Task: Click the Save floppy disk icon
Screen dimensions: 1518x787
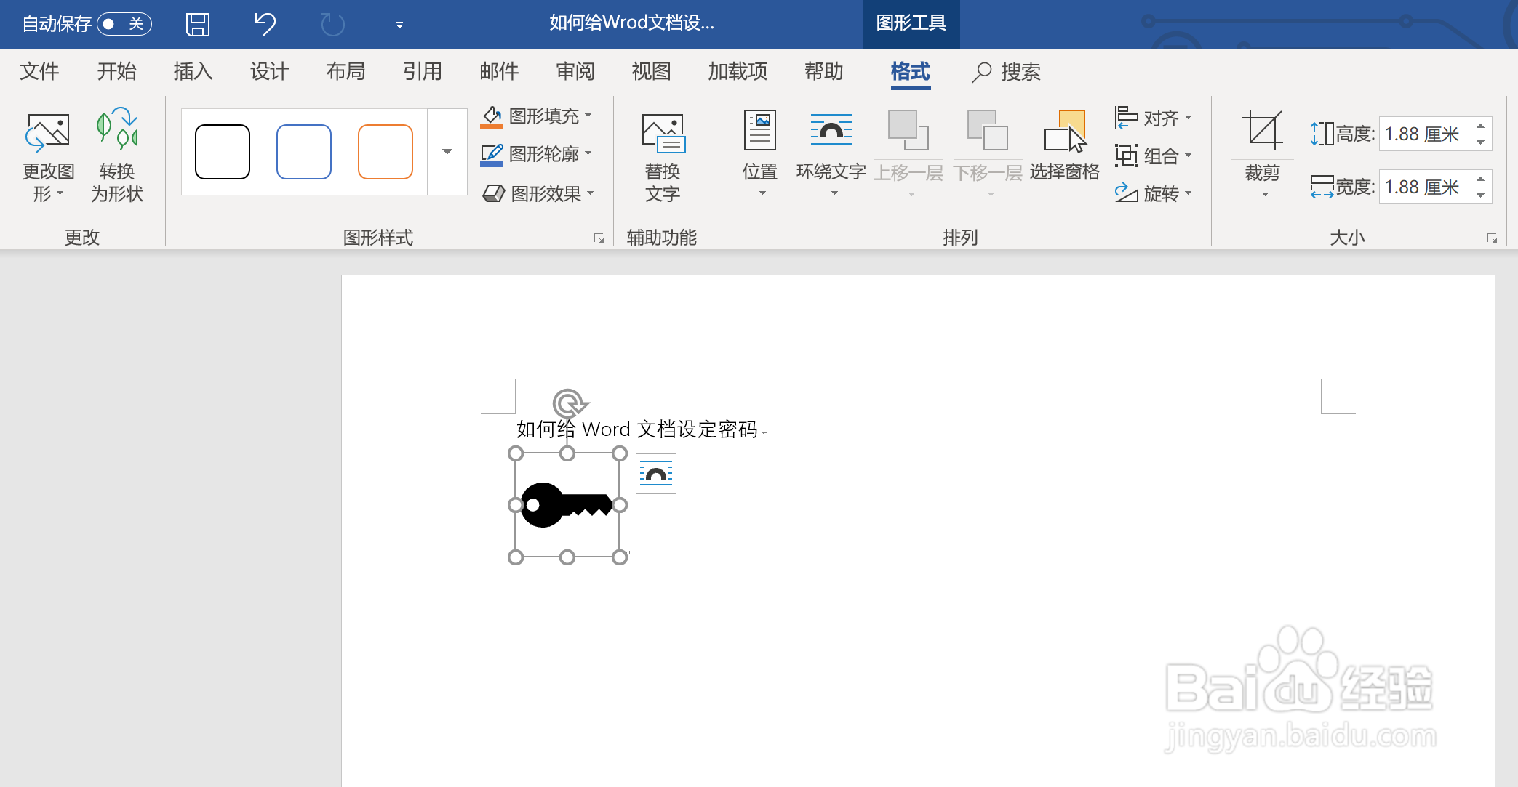Action: [197, 24]
